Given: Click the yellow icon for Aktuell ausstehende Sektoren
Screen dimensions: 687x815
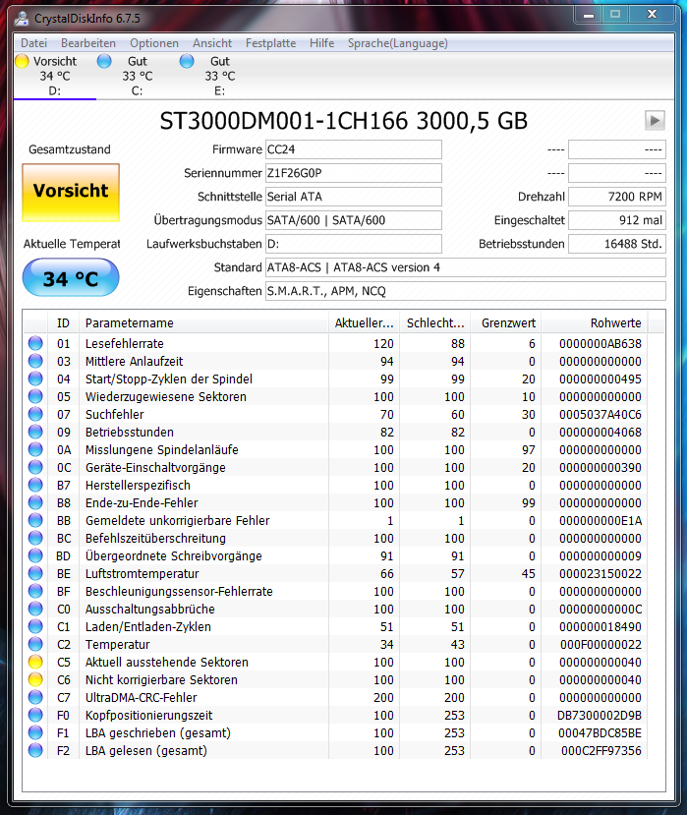Looking at the screenshot, I should 35,662.
